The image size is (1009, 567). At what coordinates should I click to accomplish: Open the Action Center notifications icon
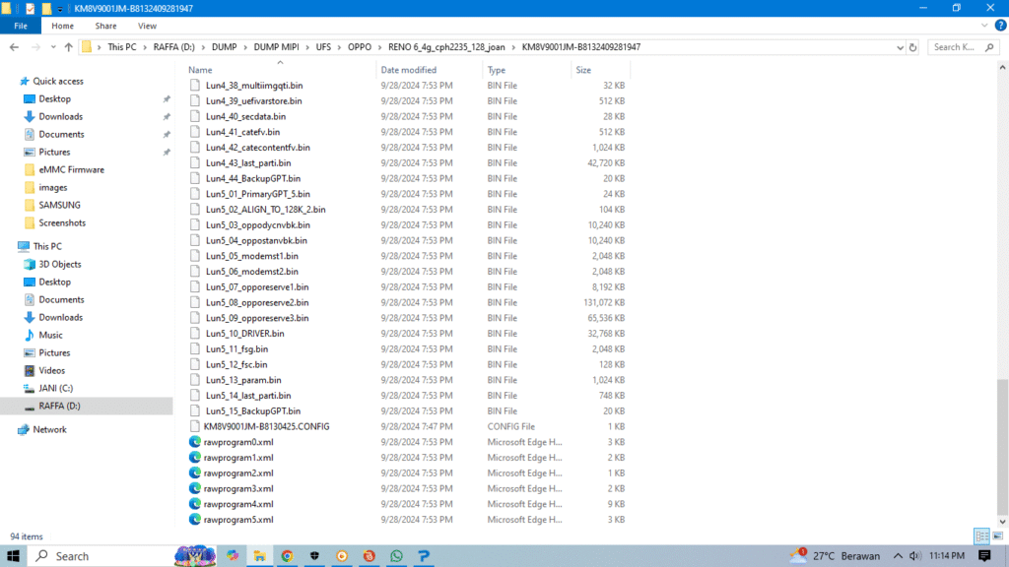[x=984, y=556]
